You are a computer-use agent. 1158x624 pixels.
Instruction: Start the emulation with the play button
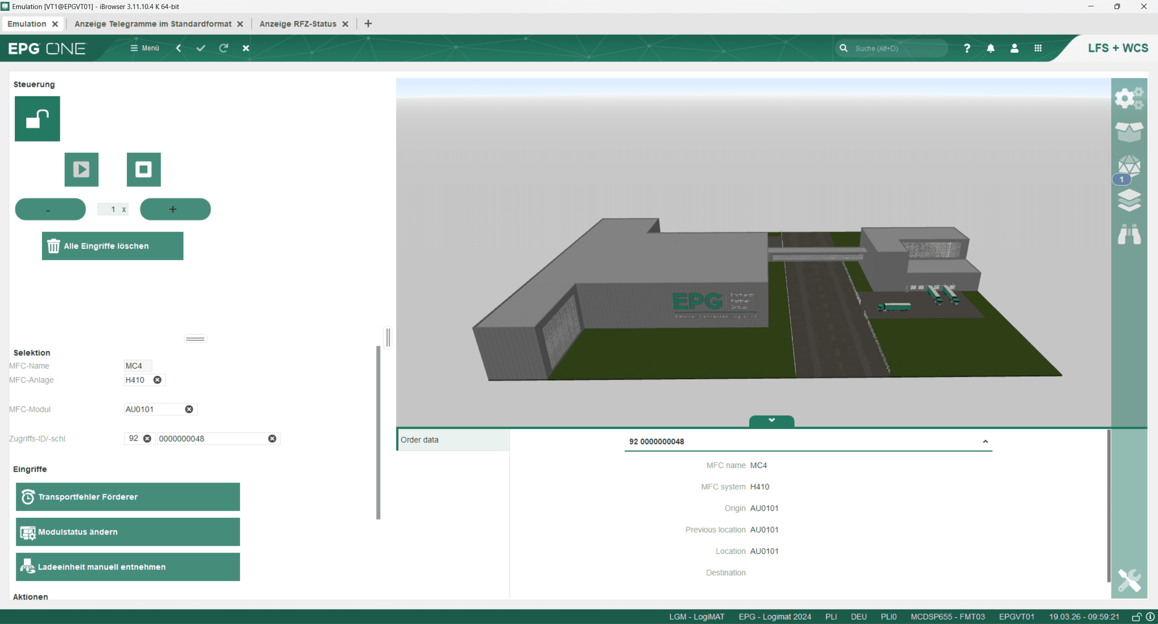tap(81, 170)
